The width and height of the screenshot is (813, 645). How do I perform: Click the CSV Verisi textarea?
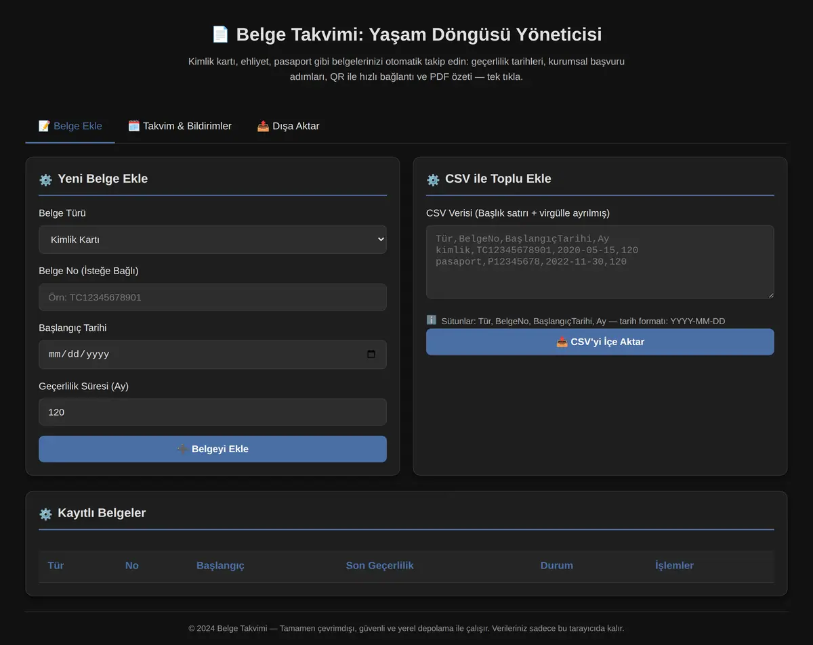point(600,262)
